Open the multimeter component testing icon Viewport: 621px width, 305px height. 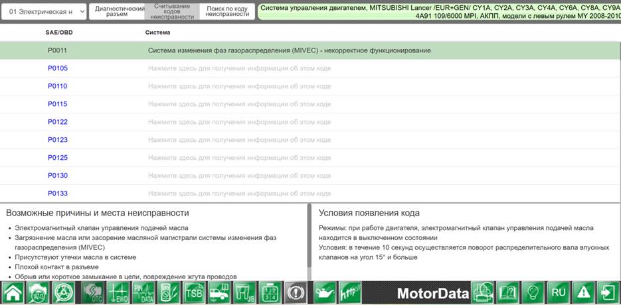pyautogui.click(x=169, y=293)
